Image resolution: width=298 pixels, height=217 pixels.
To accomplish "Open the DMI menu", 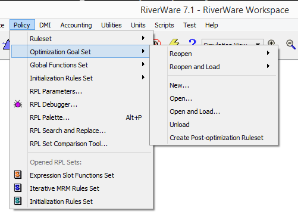I will coord(45,25).
